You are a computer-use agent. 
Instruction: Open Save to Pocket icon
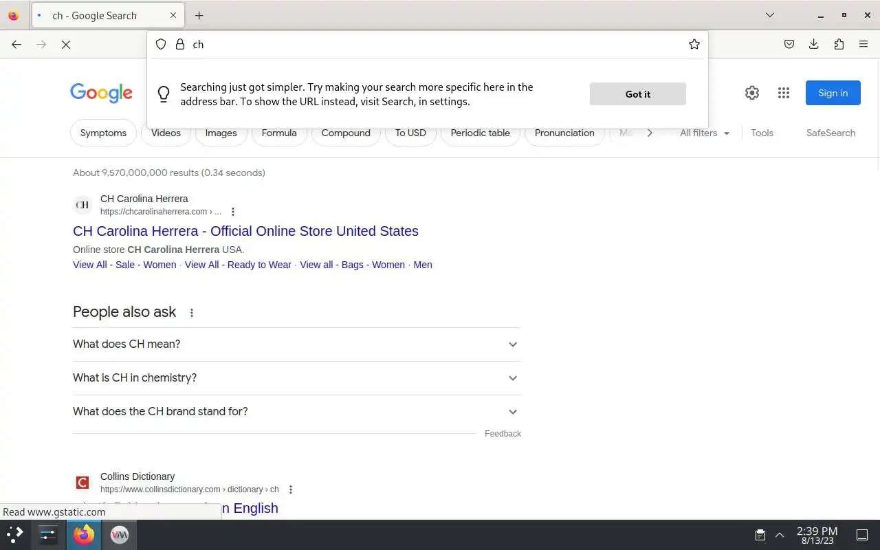pyautogui.click(x=789, y=44)
